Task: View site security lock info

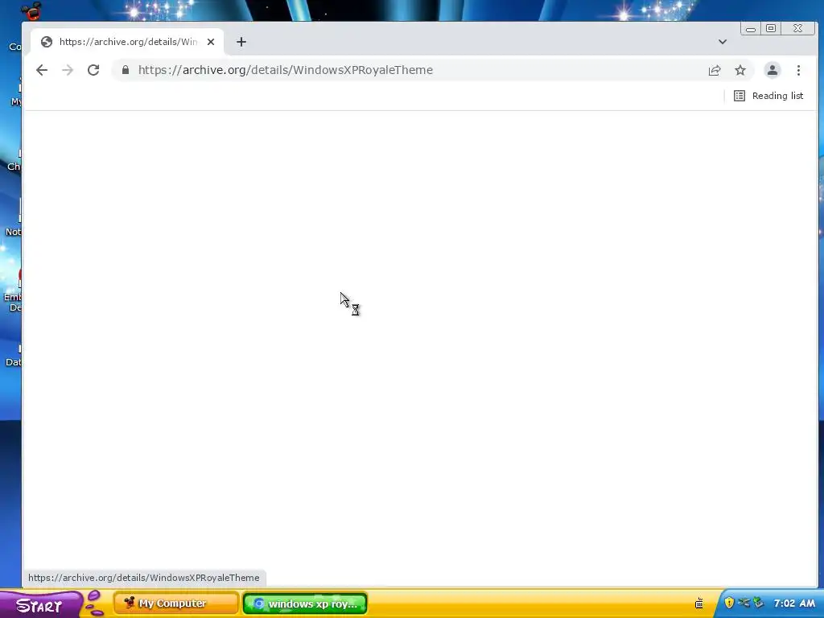Action: point(125,70)
